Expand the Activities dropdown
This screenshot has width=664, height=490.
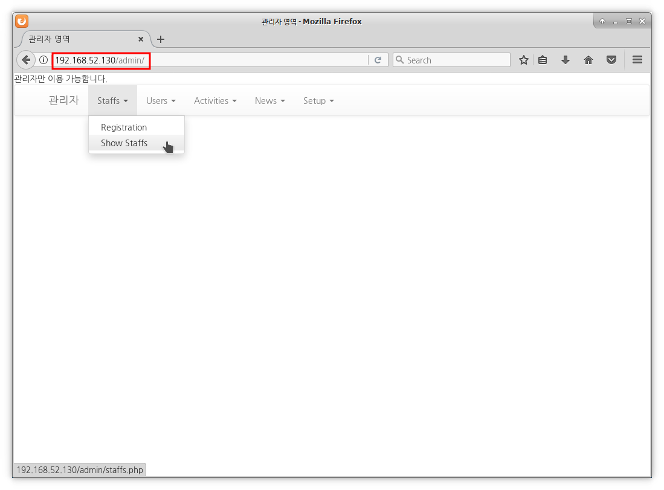click(x=215, y=101)
